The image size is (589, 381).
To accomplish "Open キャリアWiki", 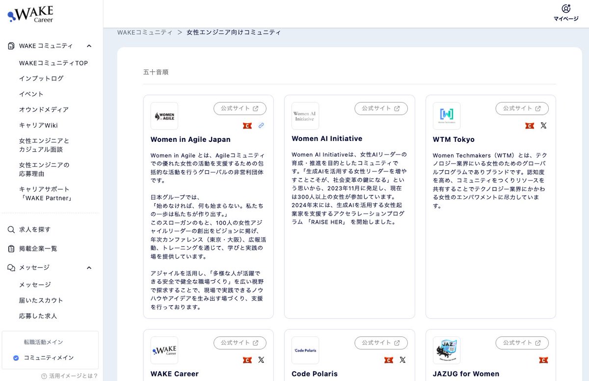I will [38, 126].
